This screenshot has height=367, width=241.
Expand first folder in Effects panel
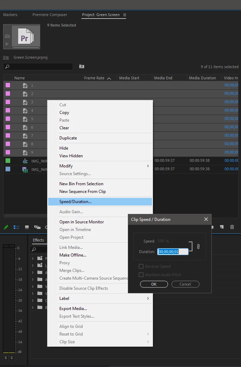33,258
